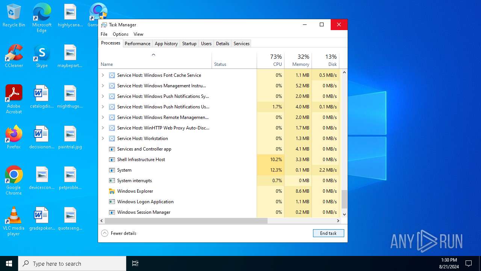
Task: Sort by the Memory column header
Action: (x=298, y=60)
